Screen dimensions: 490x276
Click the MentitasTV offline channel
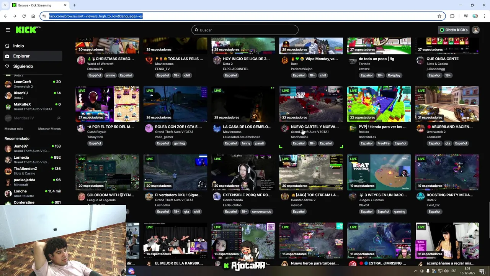point(33,118)
